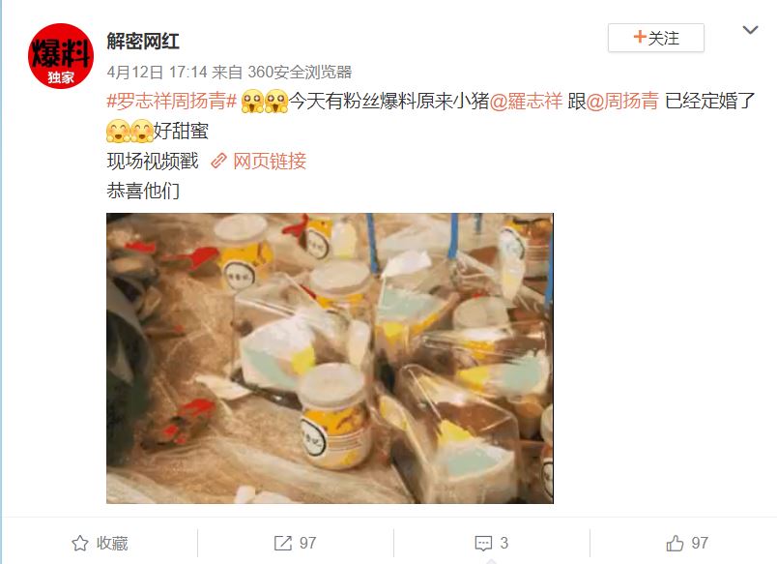Click the 360安全浏览器 source text

click(300, 73)
